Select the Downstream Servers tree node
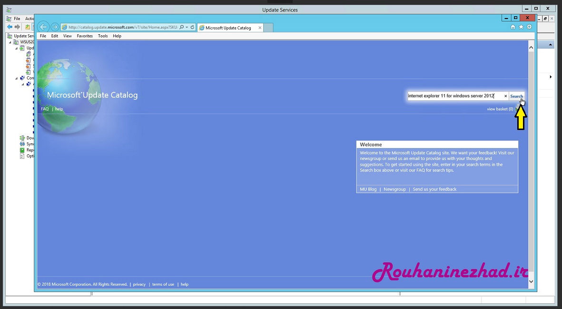 [27, 138]
